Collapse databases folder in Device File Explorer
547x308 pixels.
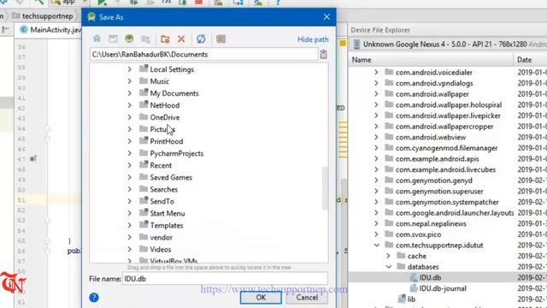pyautogui.click(x=389, y=267)
